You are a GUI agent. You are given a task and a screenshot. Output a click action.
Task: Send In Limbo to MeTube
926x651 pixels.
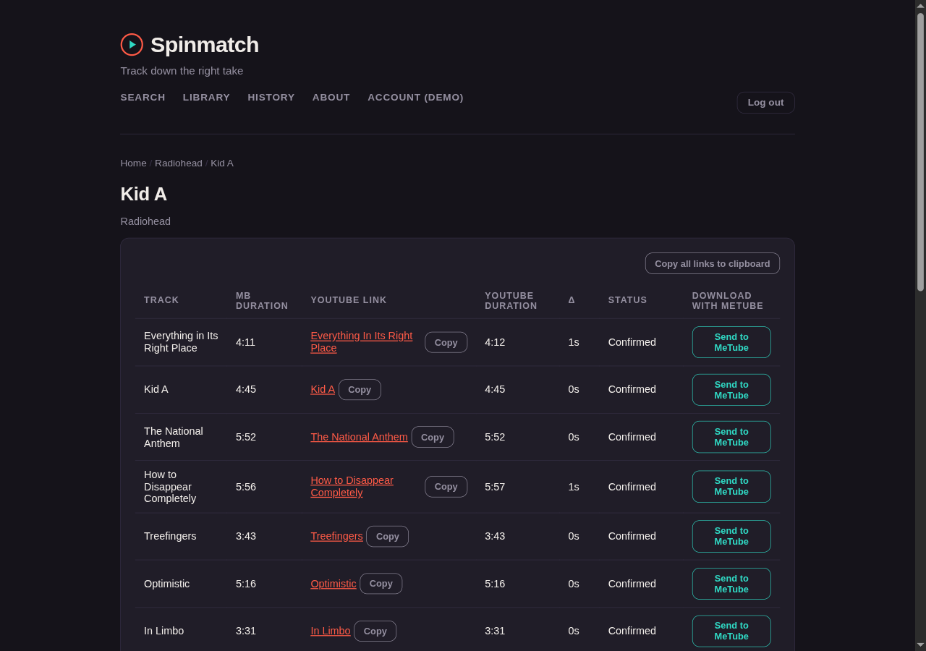tap(731, 631)
